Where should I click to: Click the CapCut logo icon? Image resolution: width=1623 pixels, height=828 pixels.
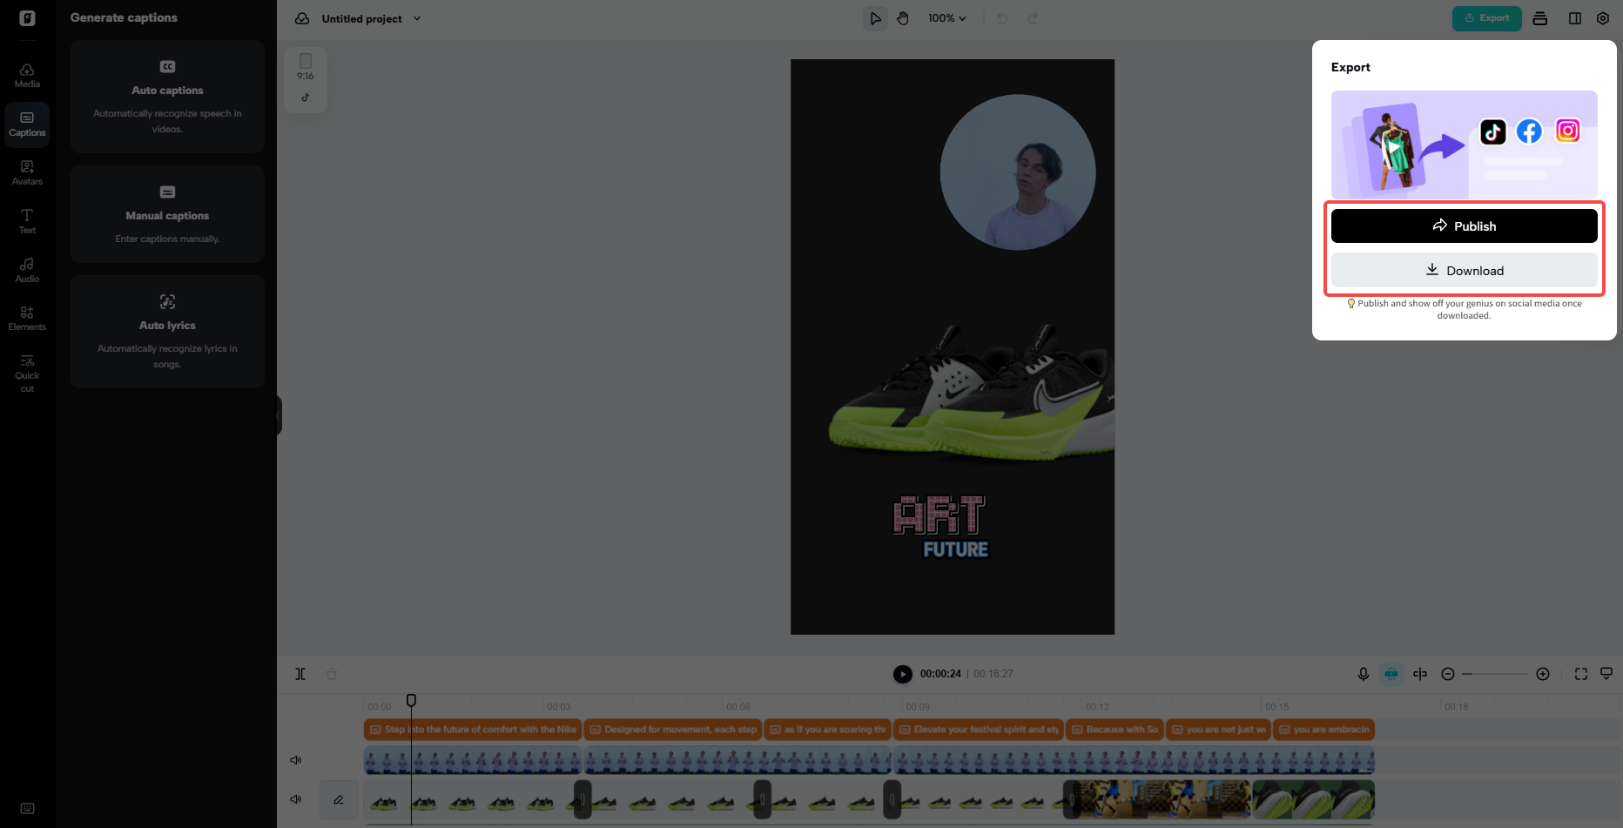tap(27, 18)
